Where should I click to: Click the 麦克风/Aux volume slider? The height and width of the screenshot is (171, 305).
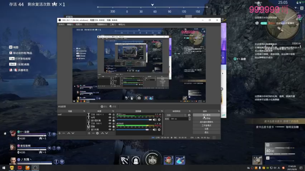134,120
